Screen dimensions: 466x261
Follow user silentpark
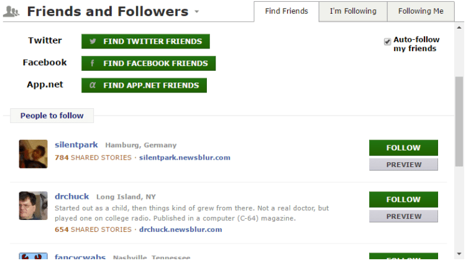[x=403, y=148]
